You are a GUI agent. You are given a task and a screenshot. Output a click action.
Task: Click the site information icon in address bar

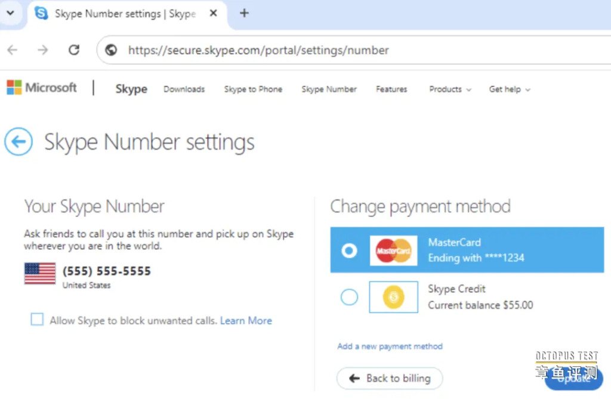pyautogui.click(x=111, y=50)
